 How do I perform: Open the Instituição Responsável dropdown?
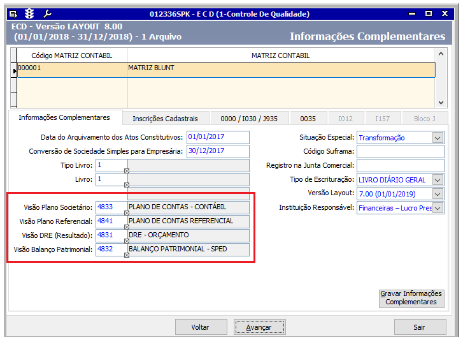click(x=438, y=208)
